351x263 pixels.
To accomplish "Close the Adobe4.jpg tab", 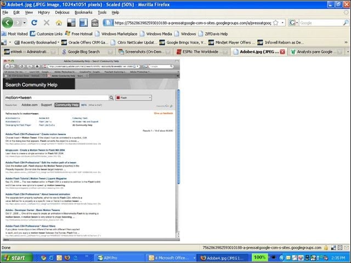I will point(282,52).
